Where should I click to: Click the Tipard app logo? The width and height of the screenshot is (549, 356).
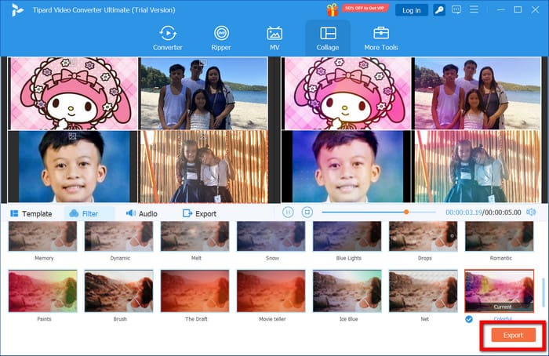pyautogui.click(x=17, y=9)
